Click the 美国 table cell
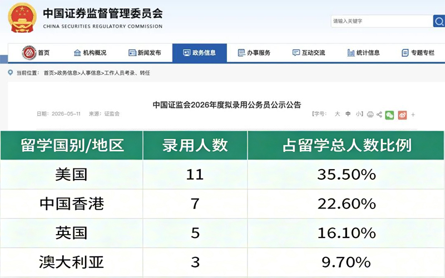The height and width of the screenshot is (278, 445). tap(71, 174)
